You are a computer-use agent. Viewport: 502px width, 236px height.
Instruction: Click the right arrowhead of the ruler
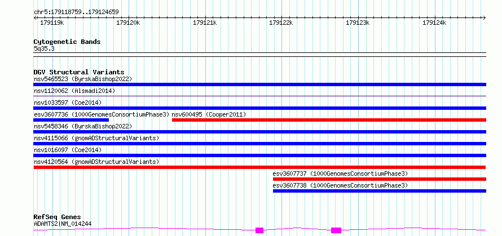click(485, 17)
